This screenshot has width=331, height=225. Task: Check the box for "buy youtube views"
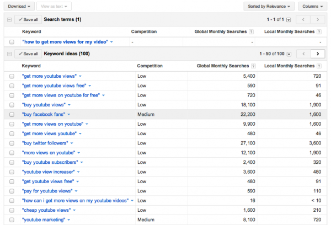(12, 104)
